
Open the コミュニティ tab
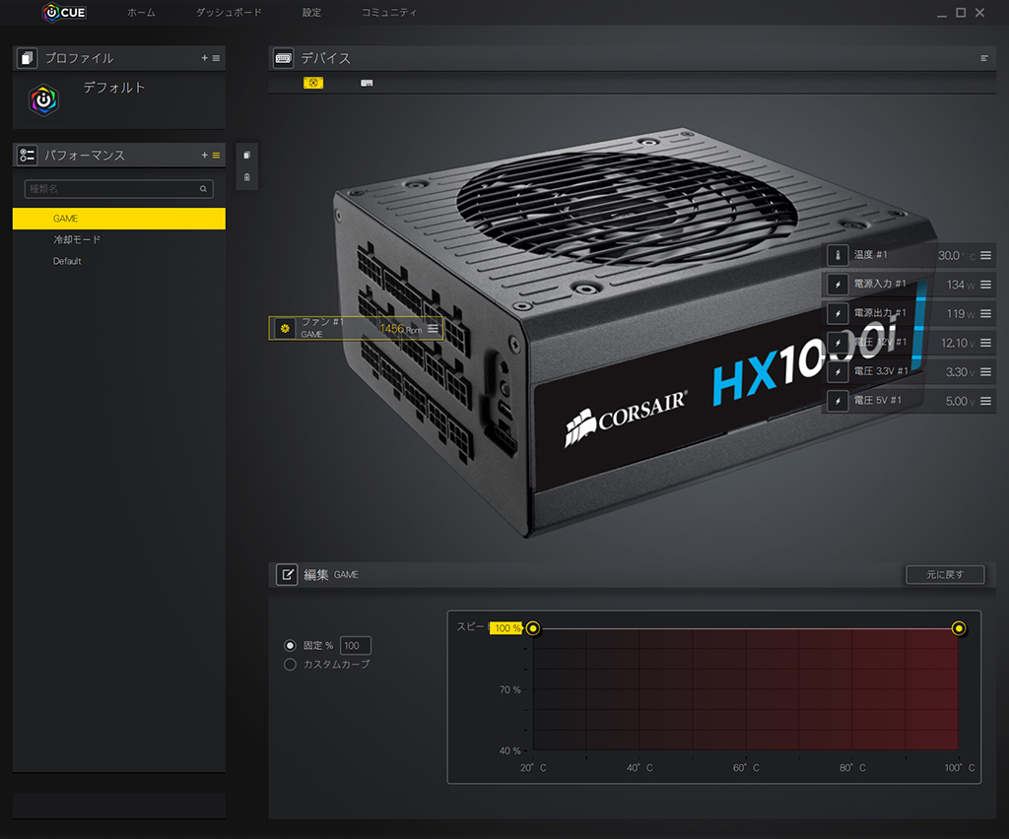tap(388, 12)
